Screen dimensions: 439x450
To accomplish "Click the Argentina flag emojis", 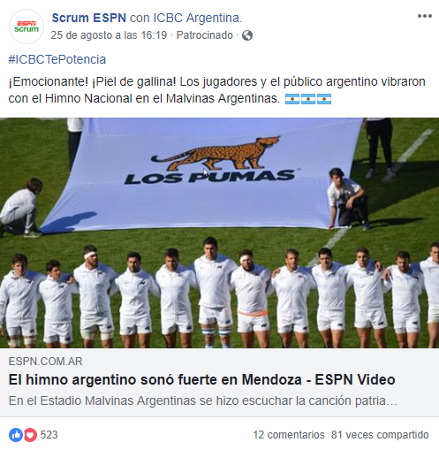I will pyautogui.click(x=308, y=99).
